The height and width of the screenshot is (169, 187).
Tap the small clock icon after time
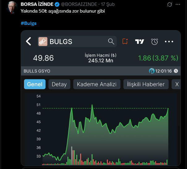point(176,71)
